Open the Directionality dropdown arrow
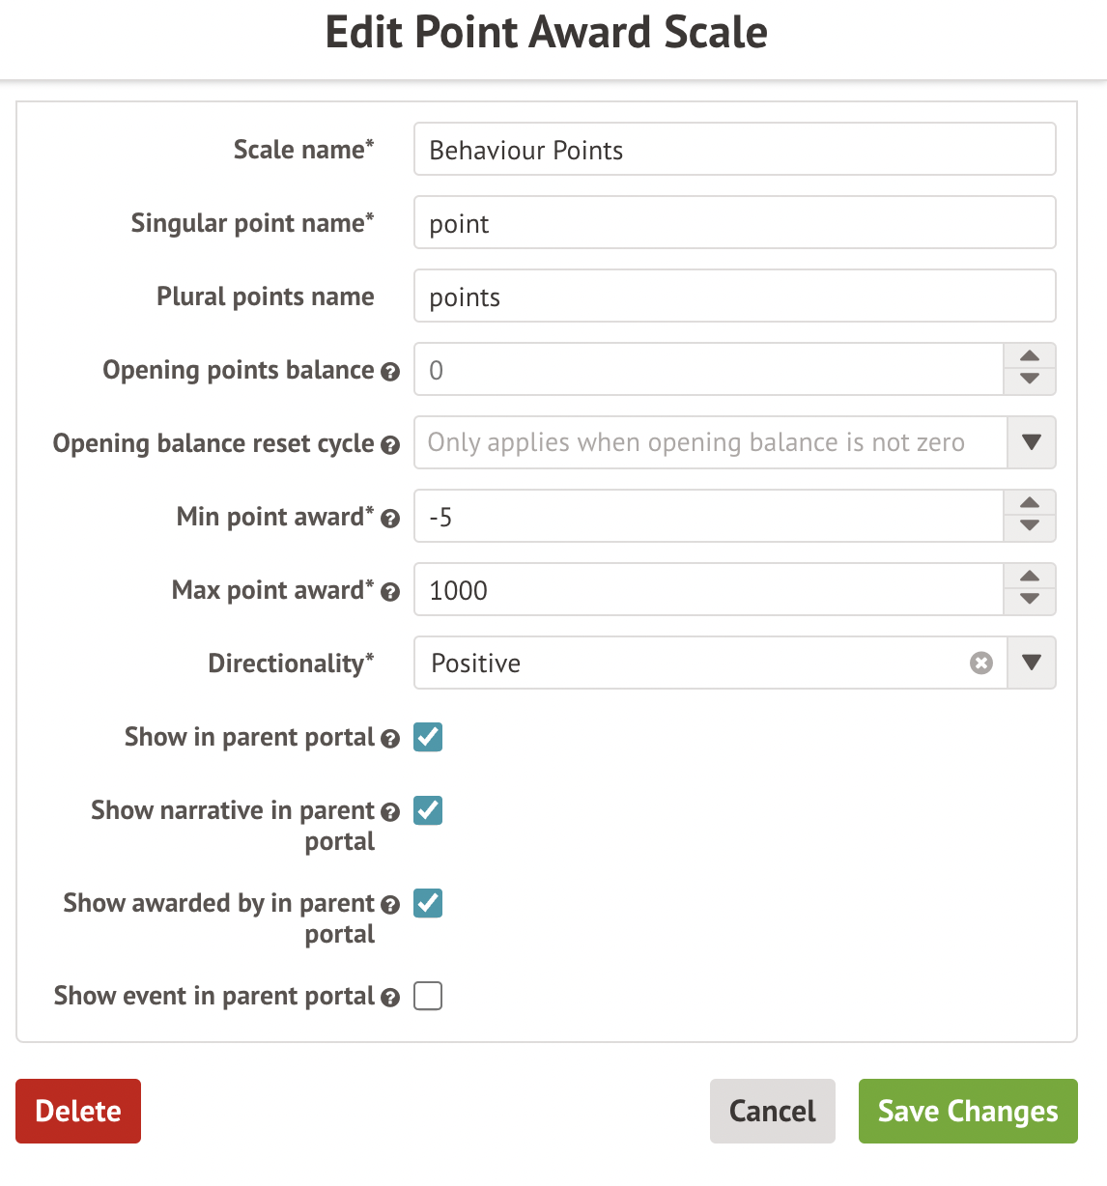This screenshot has height=1186, width=1107. [1031, 663]
